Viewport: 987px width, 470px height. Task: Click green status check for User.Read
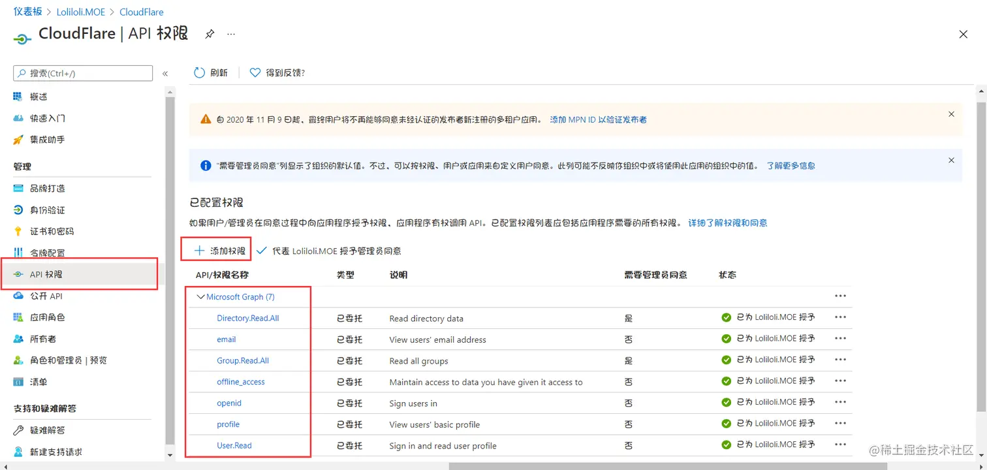726,445
